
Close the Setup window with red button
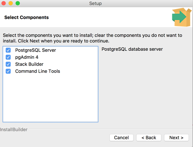click(4, 3)
